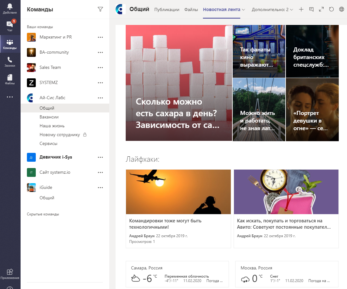This screenshot has width=347, height=289.
Task: Add a new tab with the plus icon
Action: coord(301,9)
